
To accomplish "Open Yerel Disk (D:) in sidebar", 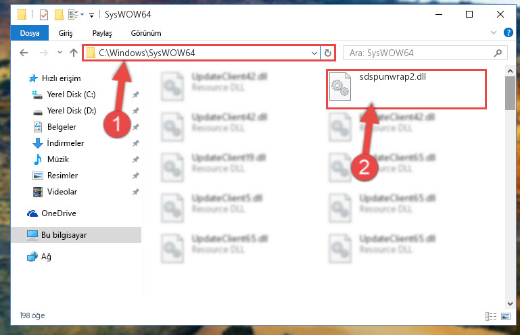I will coord(72,111).
